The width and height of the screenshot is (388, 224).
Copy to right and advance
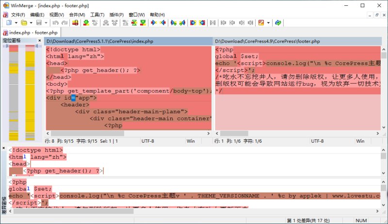click(x=174, y=23)
